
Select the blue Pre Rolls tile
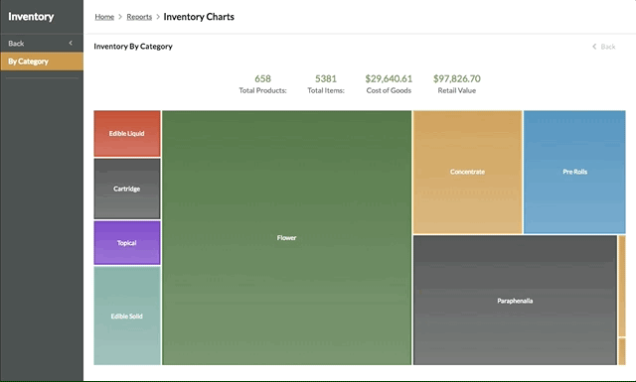point(574,172)
